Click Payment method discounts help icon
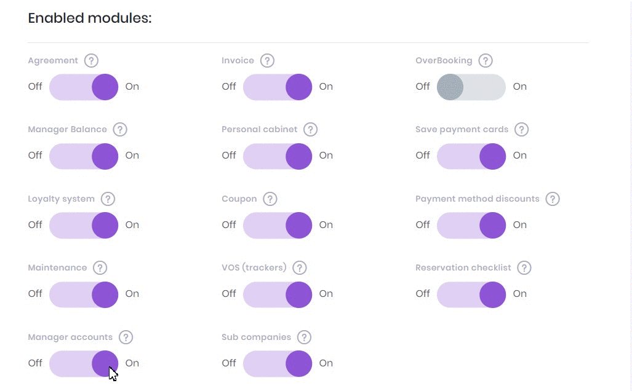 coord(553,199)
